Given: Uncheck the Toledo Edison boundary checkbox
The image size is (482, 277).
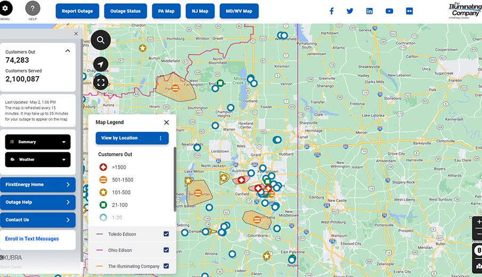Looking at the screenshot, I should (x=166, y=234).
